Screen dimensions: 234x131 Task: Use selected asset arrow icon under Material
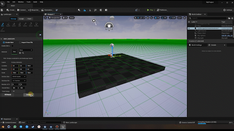(20, 53)
